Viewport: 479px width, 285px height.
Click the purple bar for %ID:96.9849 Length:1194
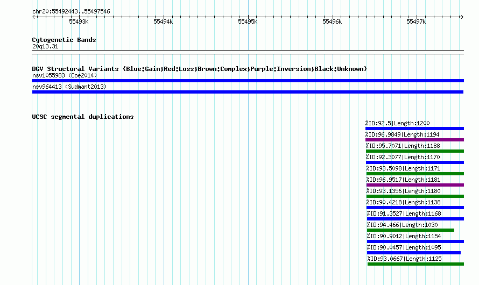point(414,140)
